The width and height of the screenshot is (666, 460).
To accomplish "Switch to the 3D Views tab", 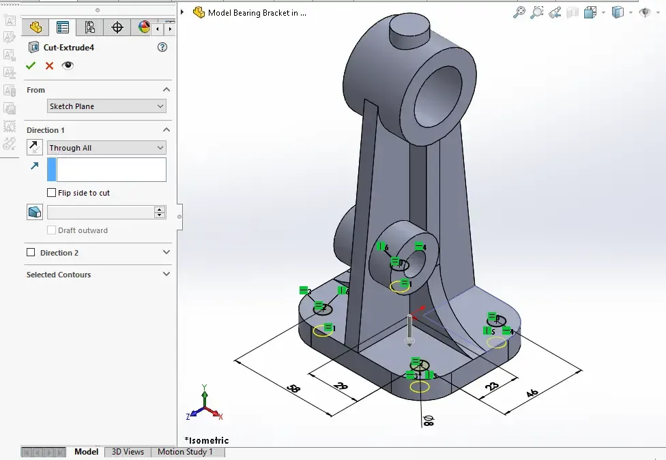I will [x=128, y=452].
